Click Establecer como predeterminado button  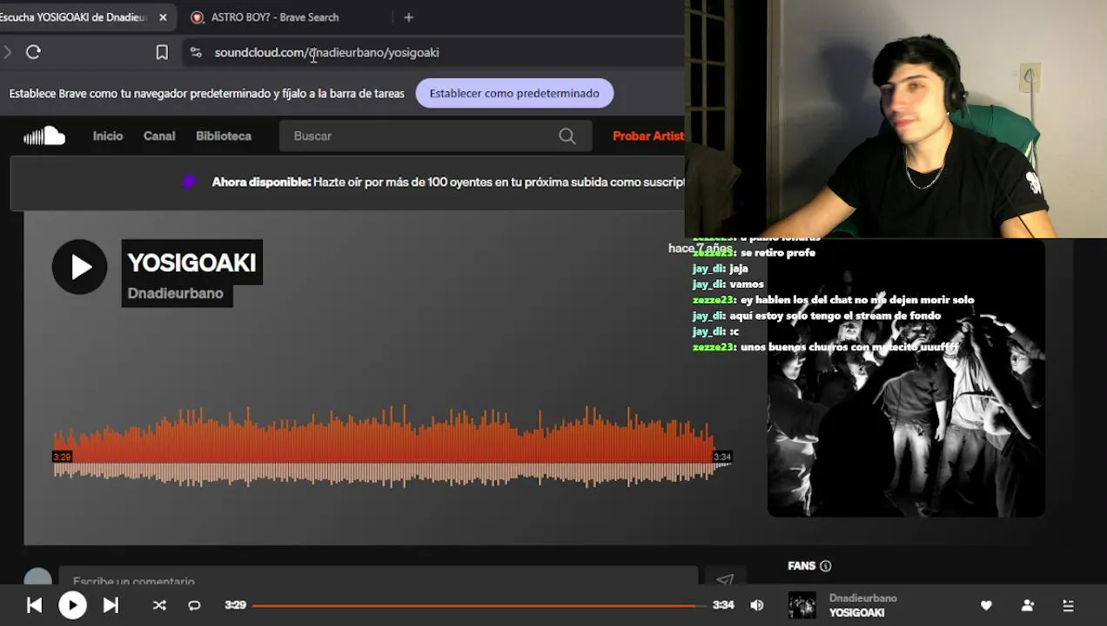click(x=514, y=93)
